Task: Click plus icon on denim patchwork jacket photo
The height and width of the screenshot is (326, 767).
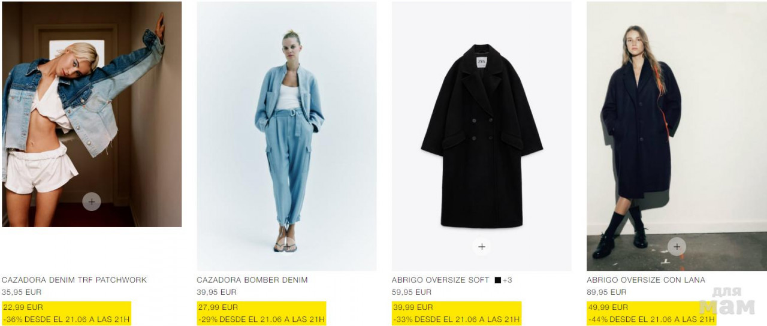Action: point(92,202)
